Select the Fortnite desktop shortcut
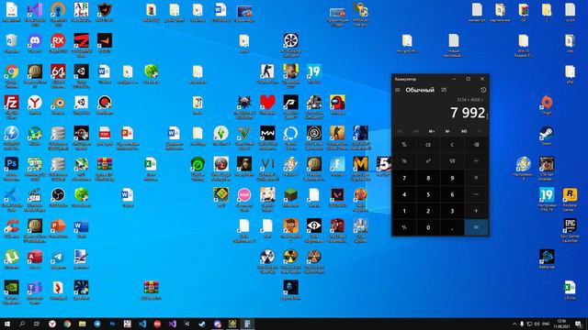Screen dimensions: 588x330 tap(337, 167)
